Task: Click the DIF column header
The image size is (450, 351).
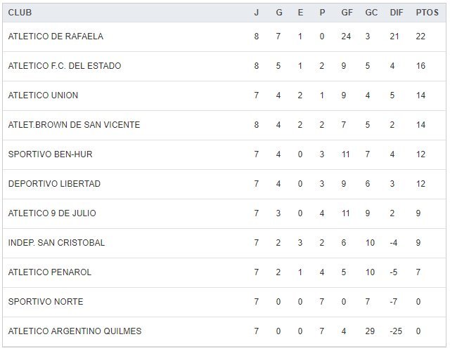Action: (396, 13)
